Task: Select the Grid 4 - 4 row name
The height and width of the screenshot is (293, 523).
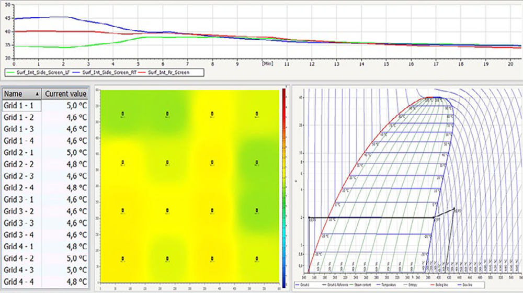Action: [19, 282]
